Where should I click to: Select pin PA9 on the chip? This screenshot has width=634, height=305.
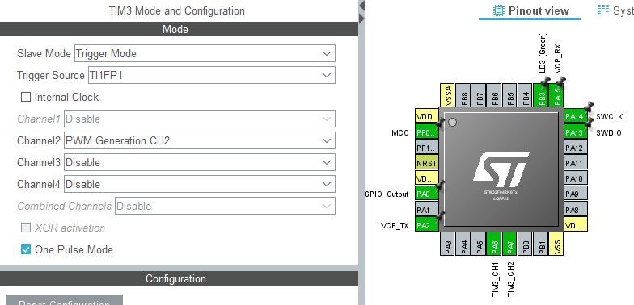click(576, 194)
